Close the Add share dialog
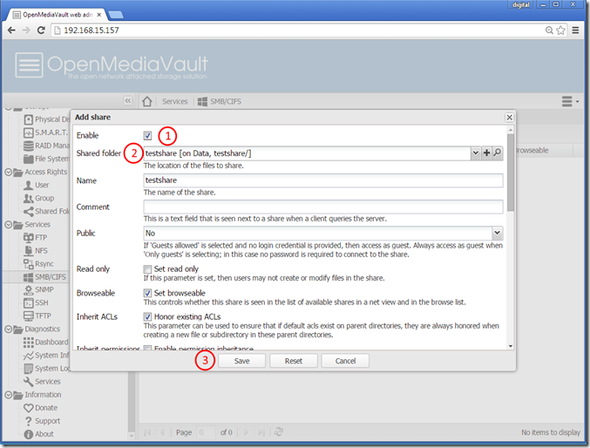 tap(510, 118)
